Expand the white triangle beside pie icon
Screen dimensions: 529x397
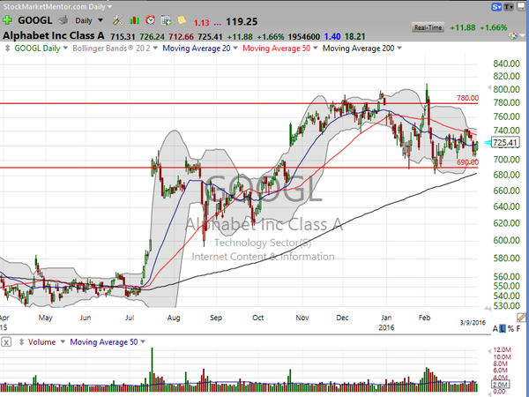[522, 35]
